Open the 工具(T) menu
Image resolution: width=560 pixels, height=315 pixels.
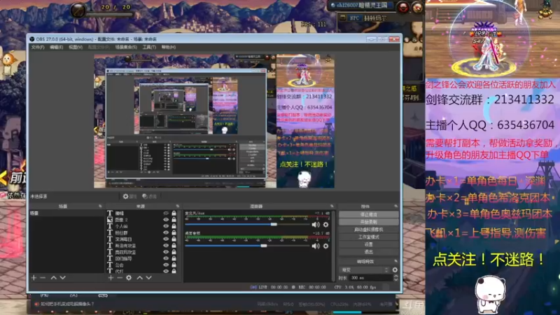click(149, 47)
